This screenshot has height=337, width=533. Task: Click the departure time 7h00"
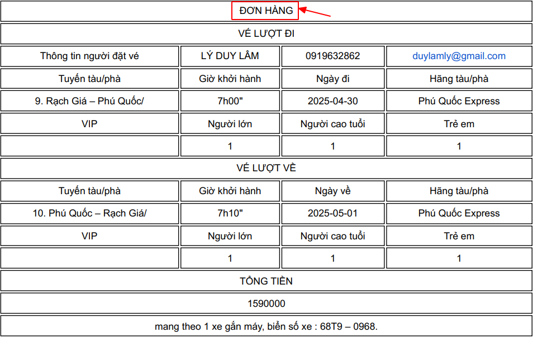[230, 101]
